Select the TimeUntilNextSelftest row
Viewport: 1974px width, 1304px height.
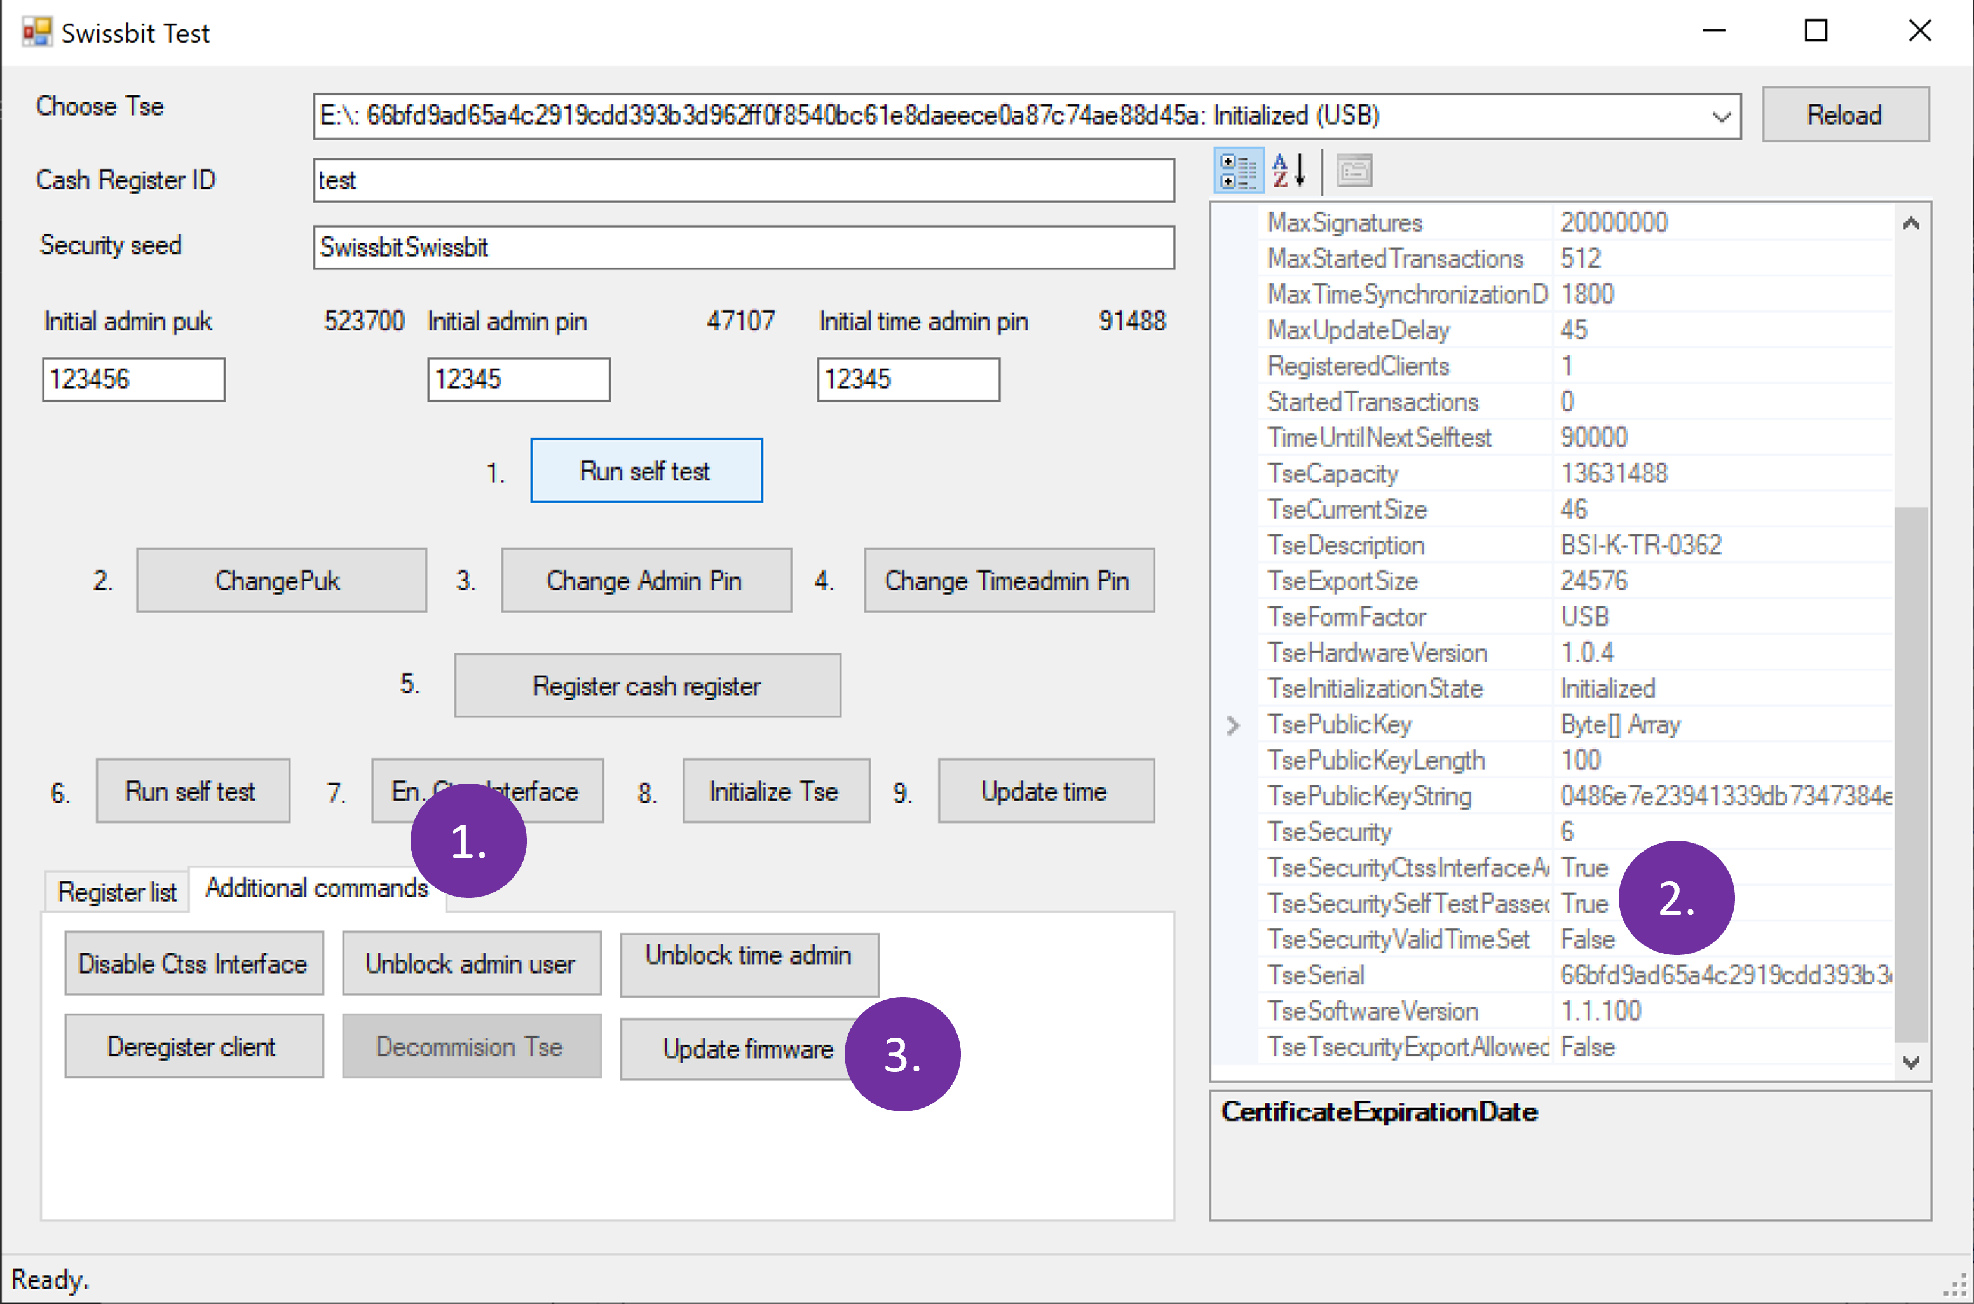[x=1577, y=437]
